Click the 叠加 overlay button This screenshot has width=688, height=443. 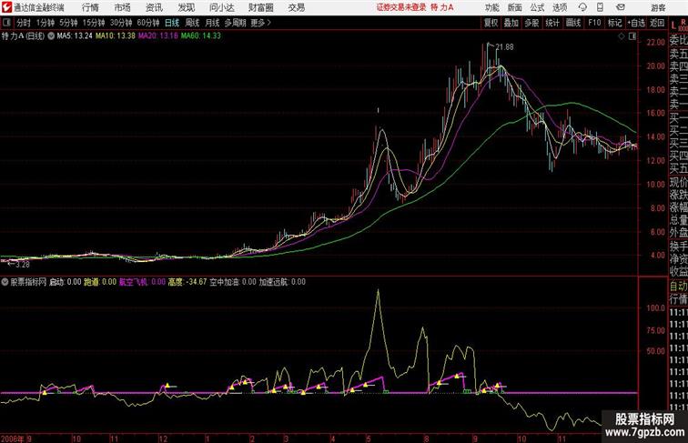511,23
